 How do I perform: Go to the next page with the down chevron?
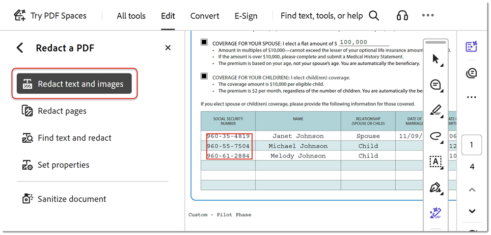pyautogui.click(x=472, y=211)
